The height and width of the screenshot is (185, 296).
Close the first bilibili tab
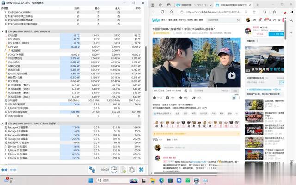coord(210,5)
